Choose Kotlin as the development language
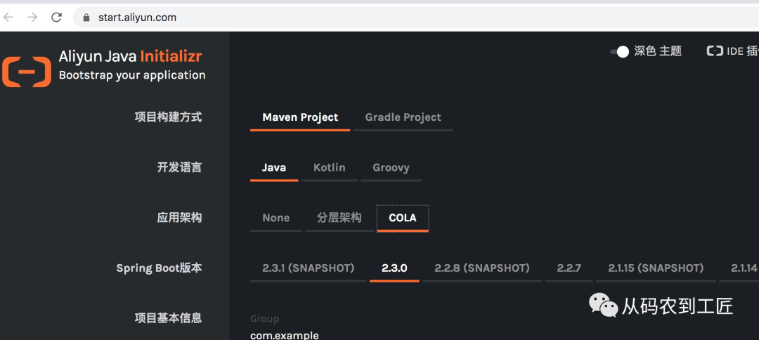The height and width of the screenshot is (340, 759). click(329, 168)
